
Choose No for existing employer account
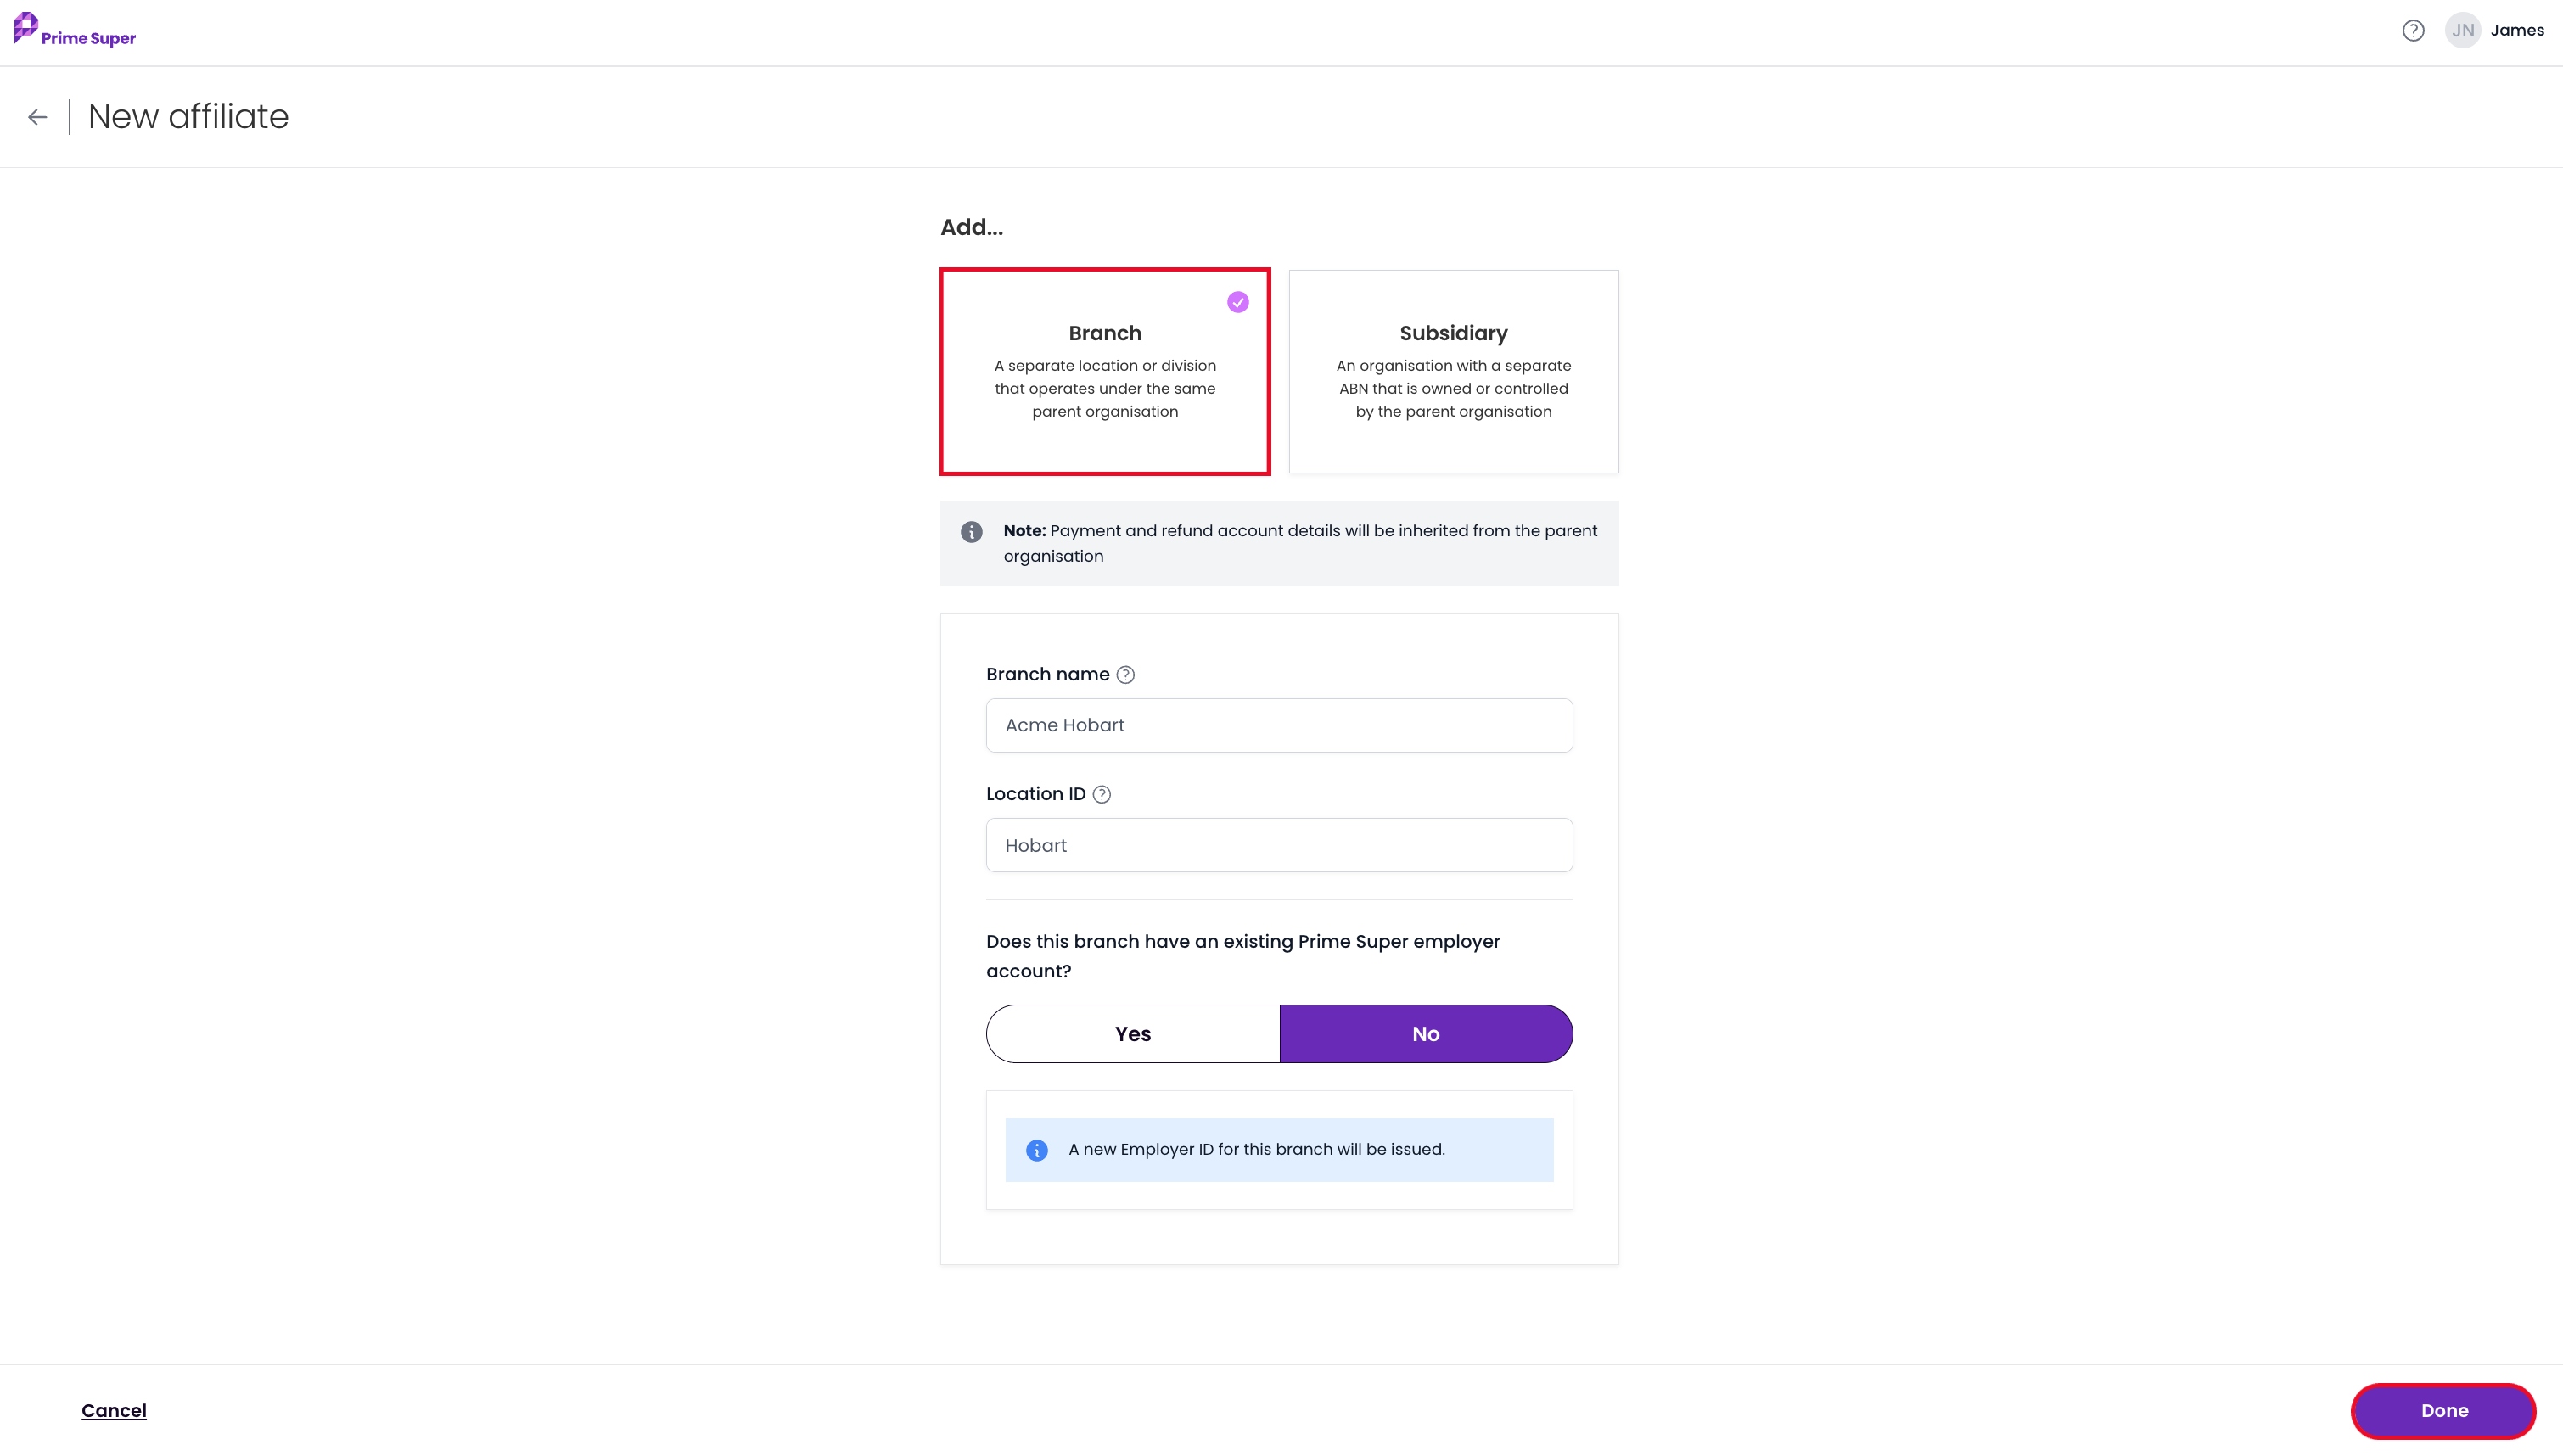(x=1426, y=1034)
